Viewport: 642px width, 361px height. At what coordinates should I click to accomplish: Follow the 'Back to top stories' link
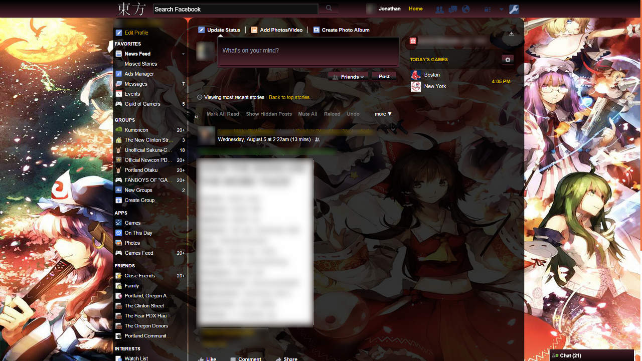click(x=289, y=97)
